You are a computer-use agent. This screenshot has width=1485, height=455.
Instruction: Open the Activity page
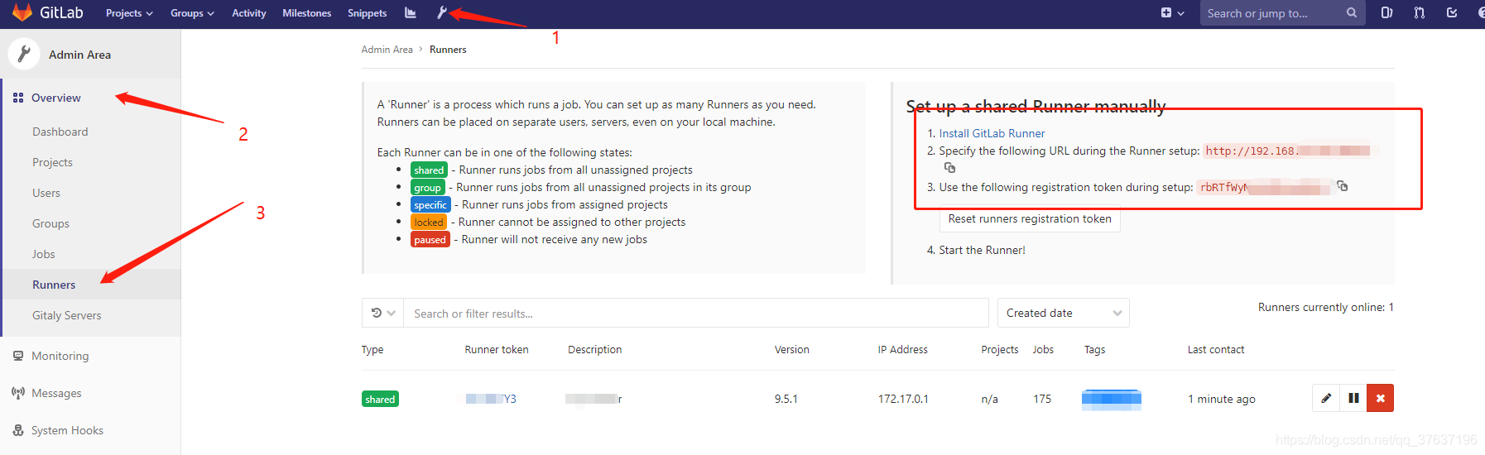[x=248, y=12]
